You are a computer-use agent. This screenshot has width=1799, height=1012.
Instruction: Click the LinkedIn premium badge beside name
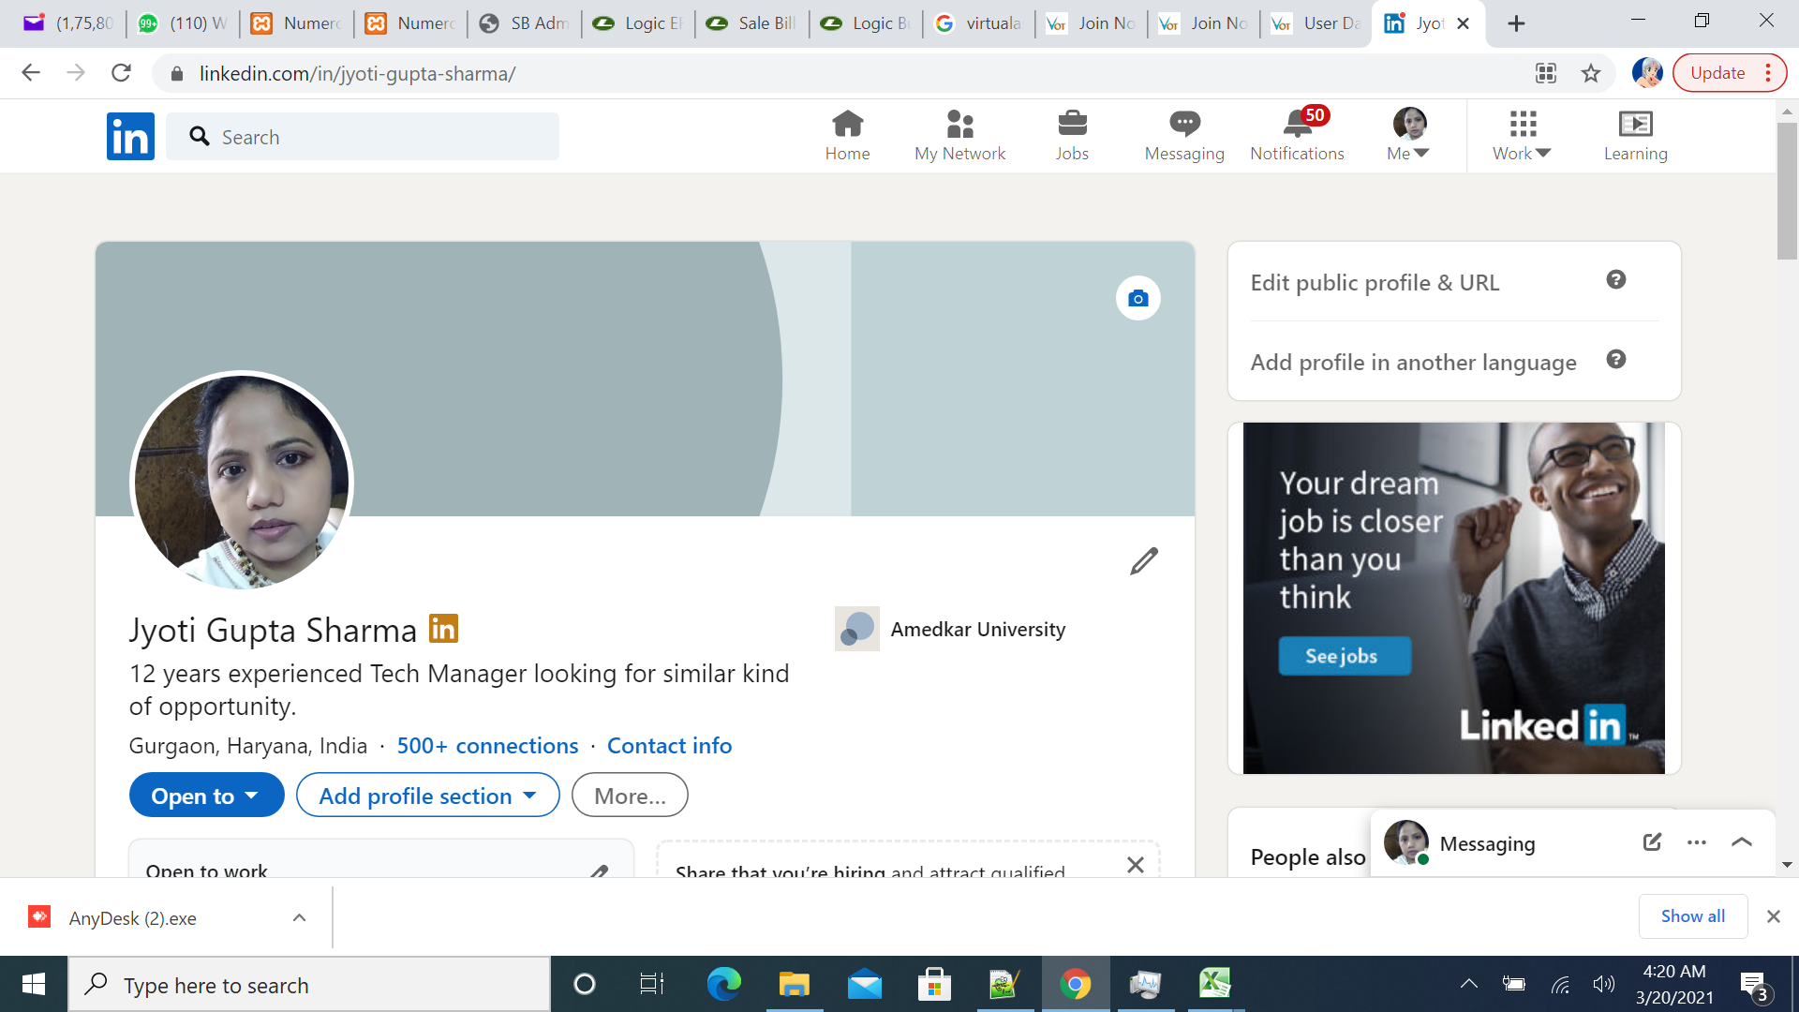coord(443,629)
